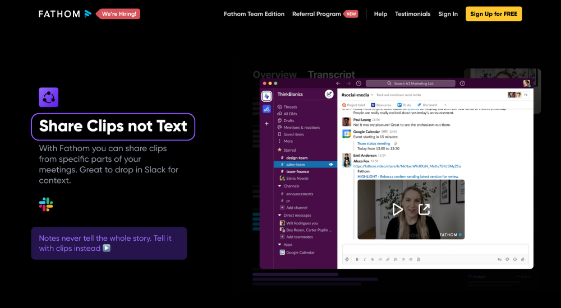561x308 pixels.
Task: Open the fathom.video share link
Action: pos(407,166)
